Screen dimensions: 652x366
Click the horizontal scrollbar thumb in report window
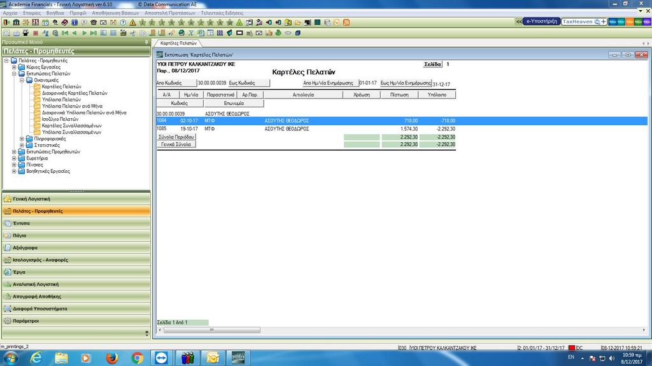point(211,330)
